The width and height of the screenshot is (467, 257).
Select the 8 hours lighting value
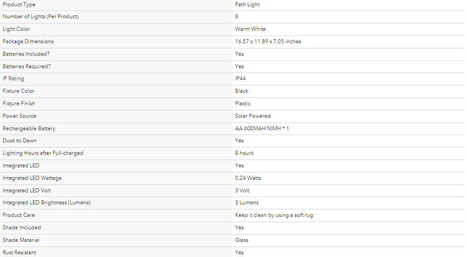click(244, 153)
